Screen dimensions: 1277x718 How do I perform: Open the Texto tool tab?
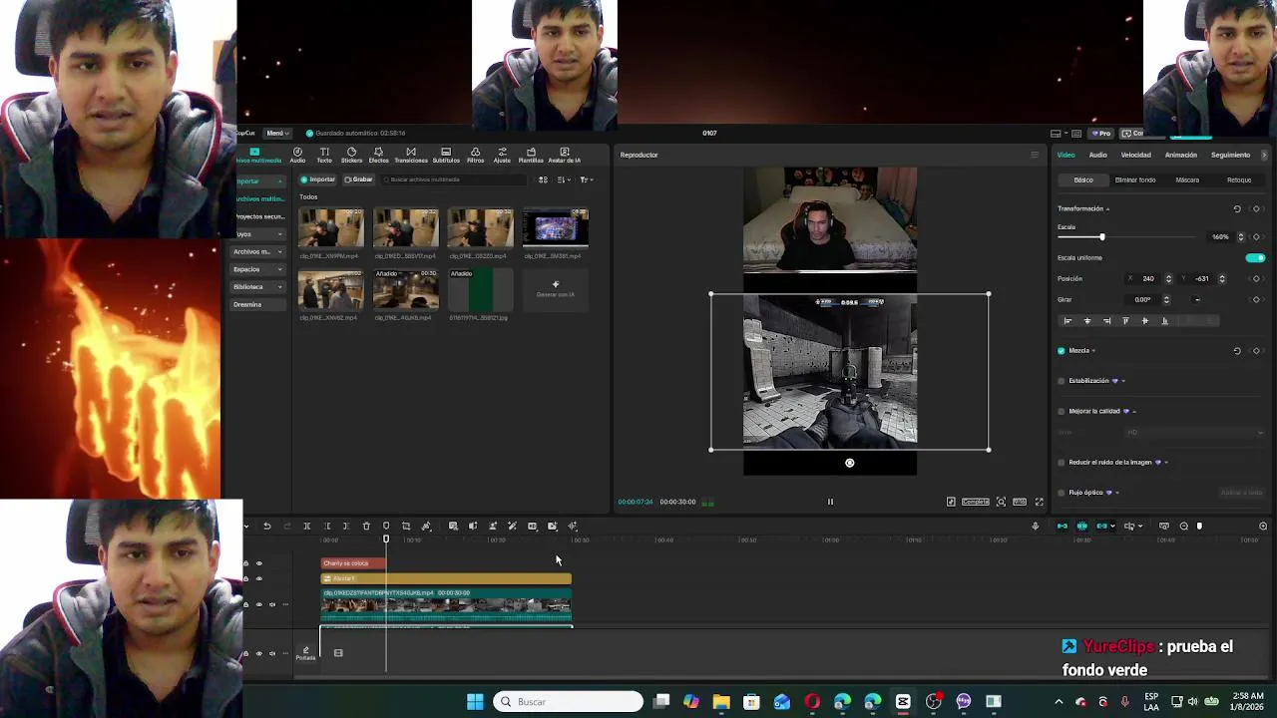(x=324, y=155)
